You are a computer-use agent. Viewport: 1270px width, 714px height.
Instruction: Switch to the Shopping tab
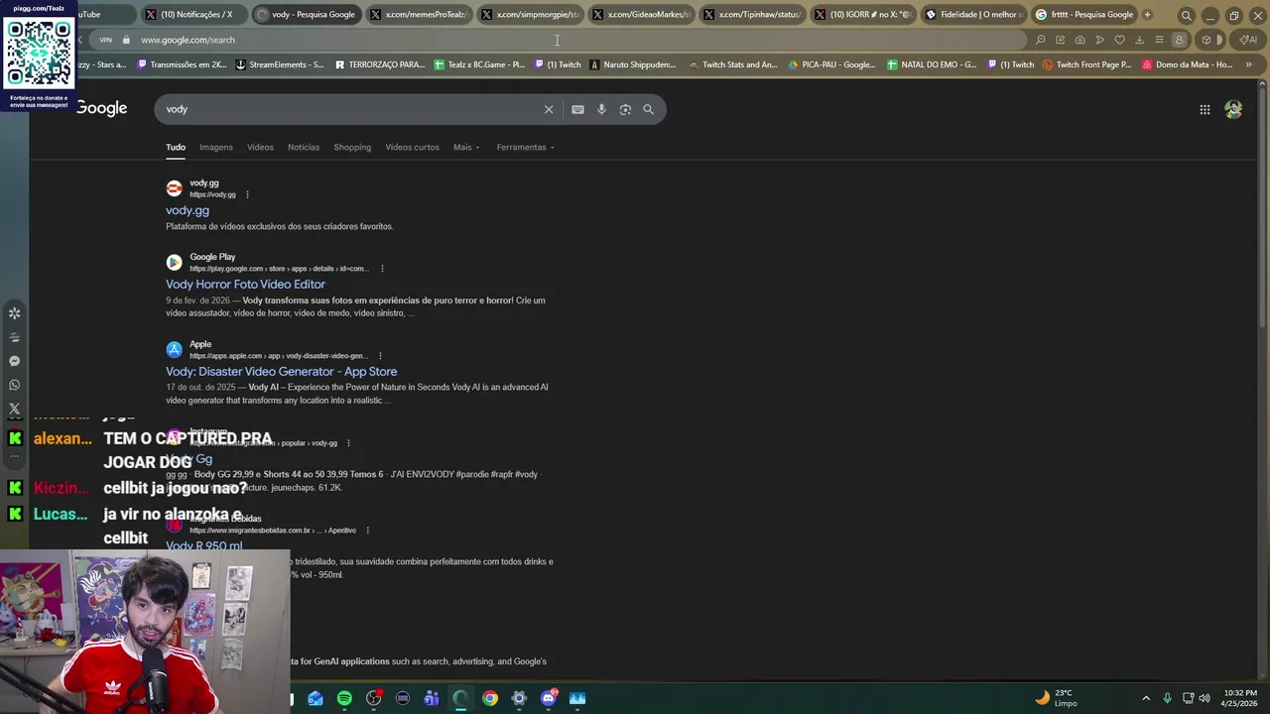(352, 147)
